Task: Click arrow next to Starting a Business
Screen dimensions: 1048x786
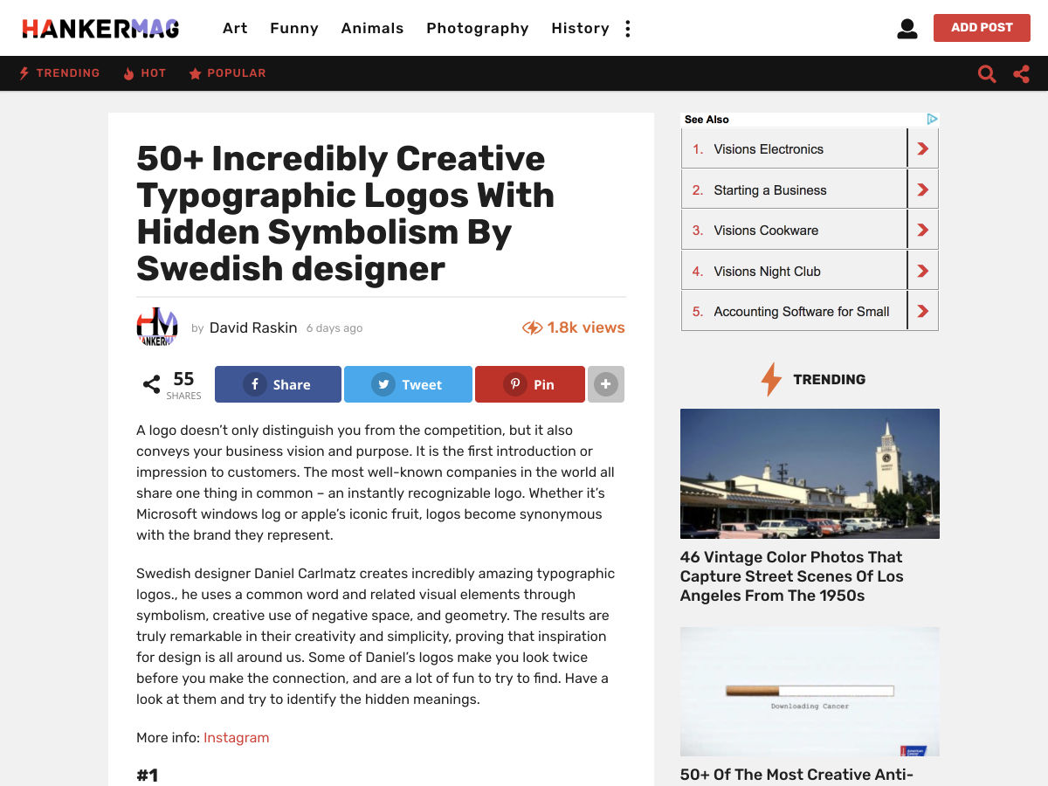Action: tap(923, 190)
